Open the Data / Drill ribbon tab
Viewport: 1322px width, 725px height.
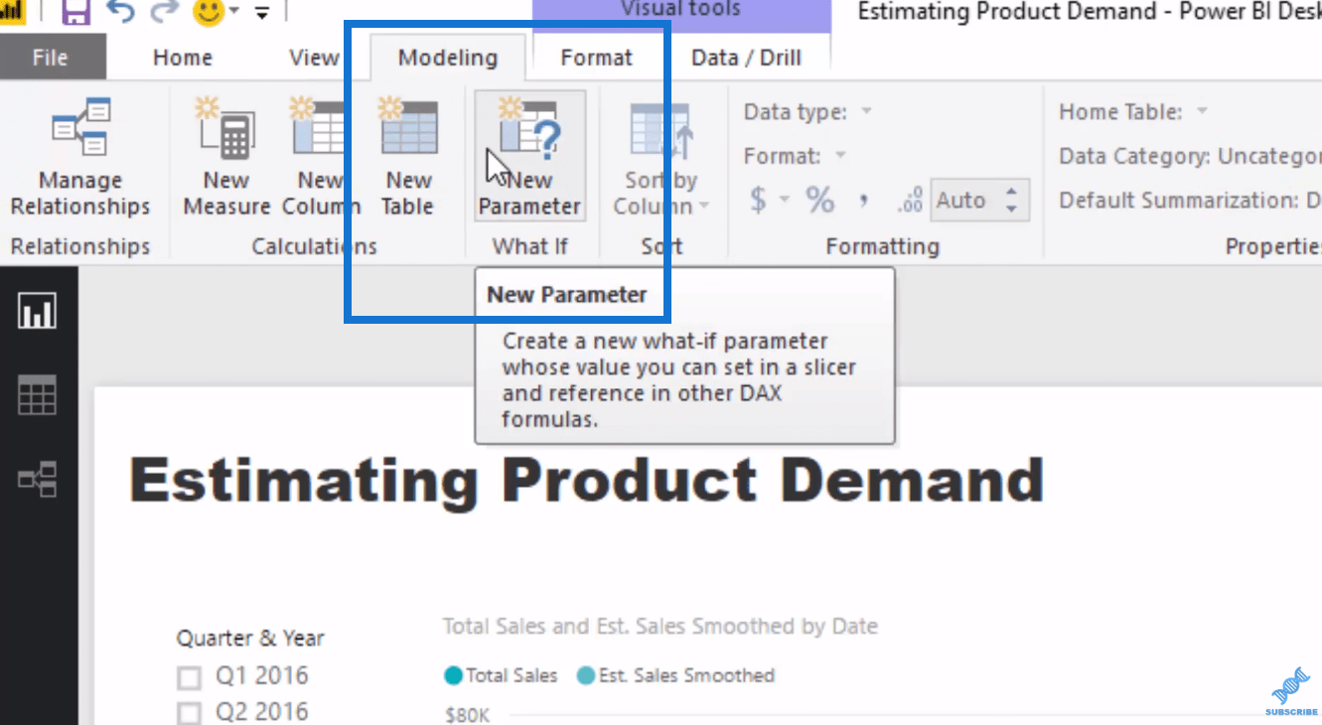coord(746,58)
